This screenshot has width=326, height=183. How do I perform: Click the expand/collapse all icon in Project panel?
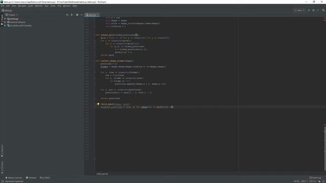coord(72,15)
